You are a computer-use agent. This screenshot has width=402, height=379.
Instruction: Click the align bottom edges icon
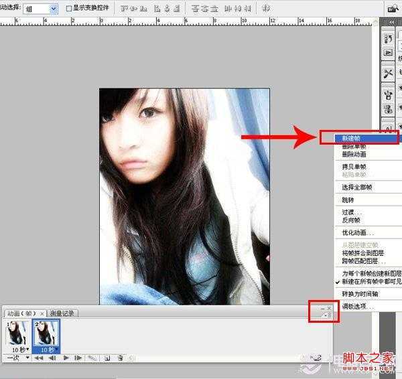(x=143, y=9)
